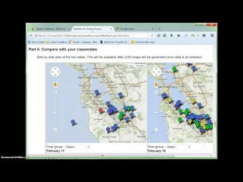This screenshot has width=243, height=182.
Task: Close the Weather & Climate Project tab
Action: (111, 29)
